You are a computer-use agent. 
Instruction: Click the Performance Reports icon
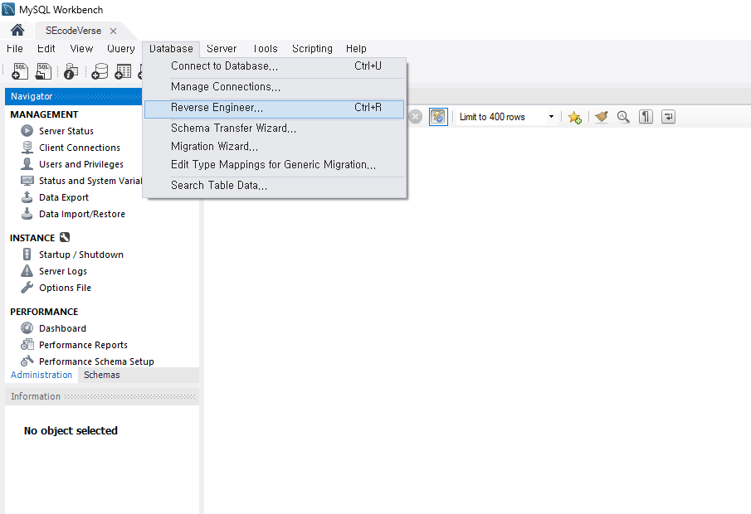tap(27, 345)
